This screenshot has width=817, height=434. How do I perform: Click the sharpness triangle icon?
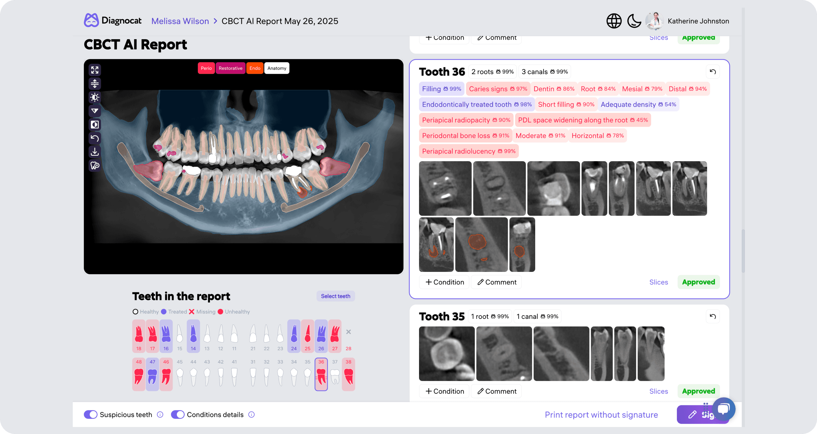click(x=95, y=111)
